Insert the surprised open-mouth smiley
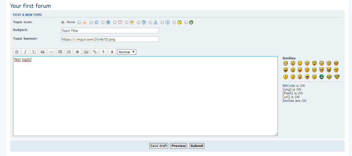The height and width of the screenshot is (156, 352). coord(315,63)
